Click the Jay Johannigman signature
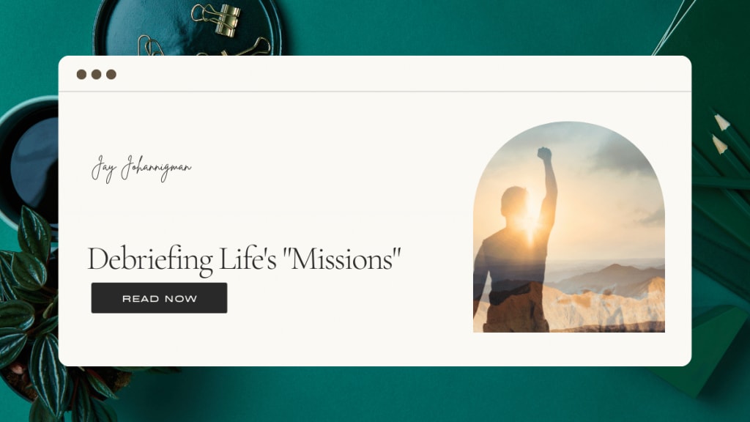The height and width of the screenshot is (422, 750). pos(141,169)
